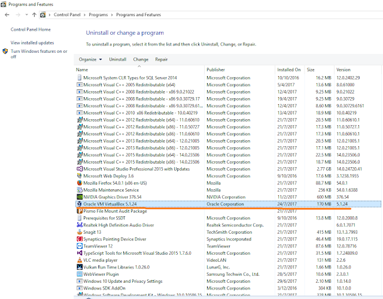383x299 pixels.
Task: Open Turn Windows features on or off
Action: [x=39, y=54]
